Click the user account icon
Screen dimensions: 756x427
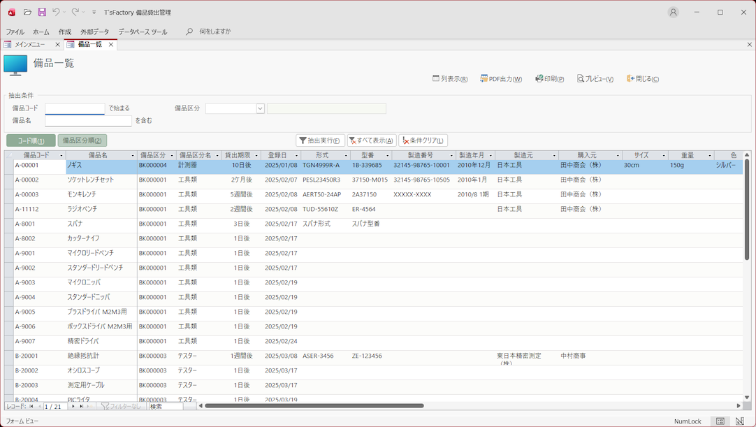pos(673,13)
